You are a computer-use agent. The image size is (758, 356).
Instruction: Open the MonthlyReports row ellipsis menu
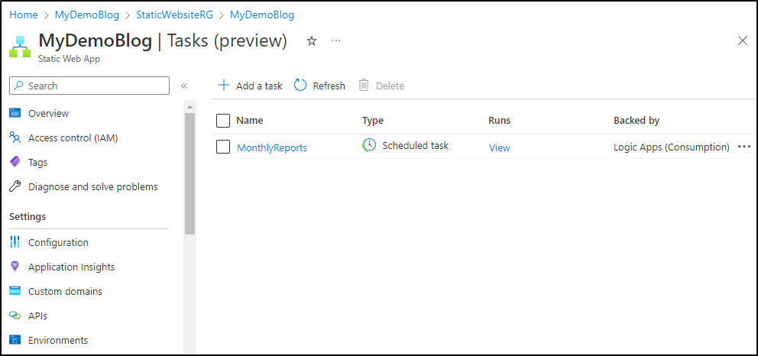tap(744, 147)
